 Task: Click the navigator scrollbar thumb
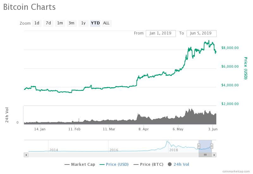pyautogui.click(x=205, y=155)
